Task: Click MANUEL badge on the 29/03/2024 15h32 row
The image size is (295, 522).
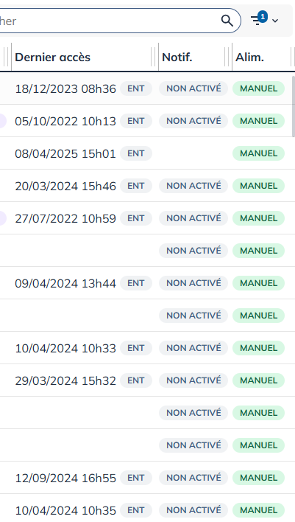Action: click(x=258, y=380)
